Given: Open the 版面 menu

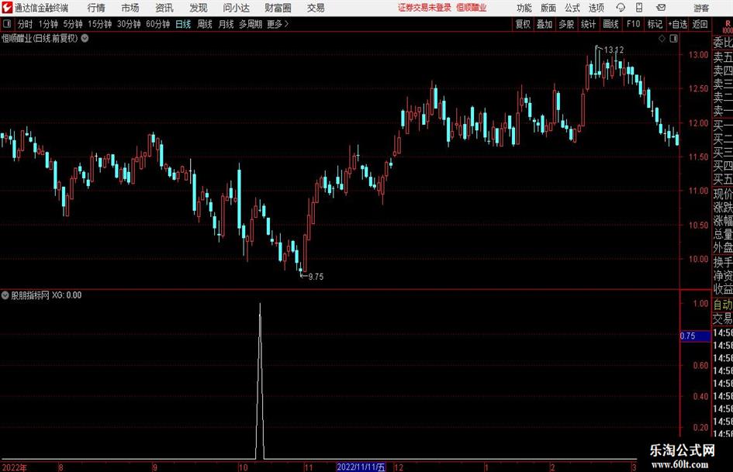Looking at the screenshot, I should [x=548, y=8].
